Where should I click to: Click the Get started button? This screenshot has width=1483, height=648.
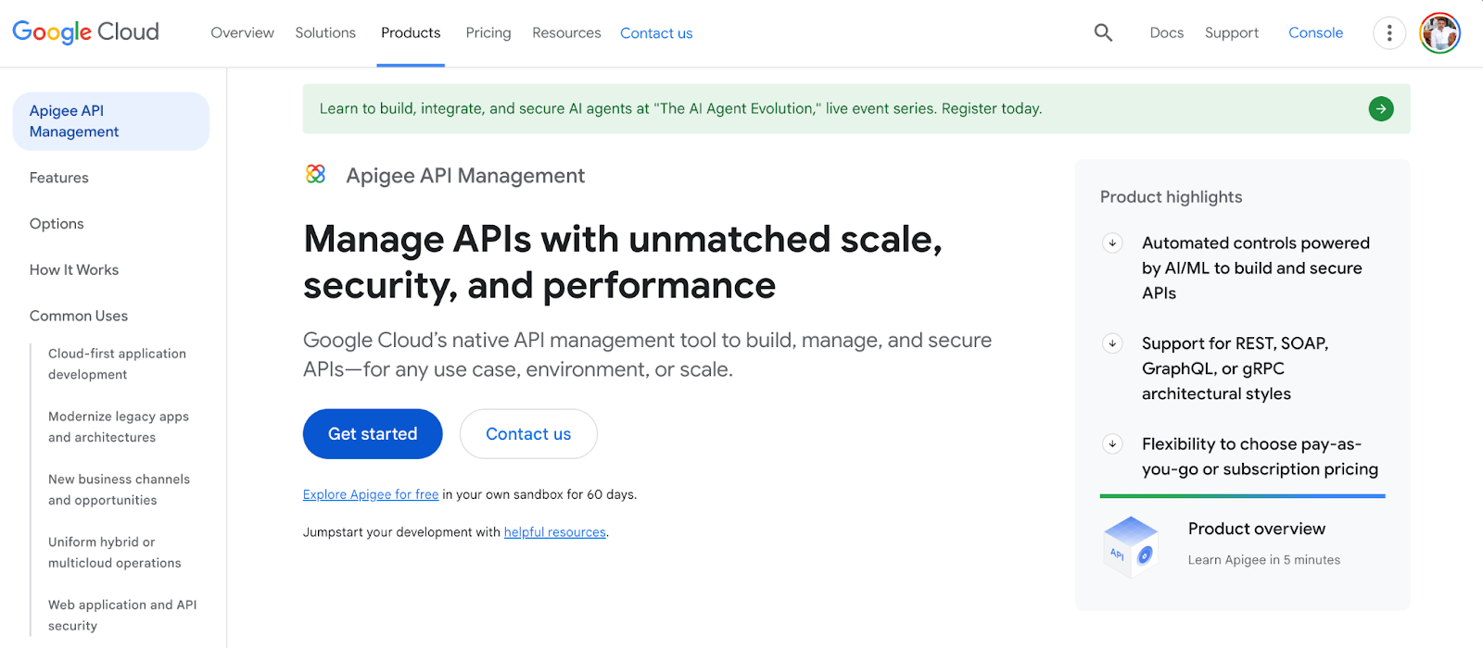(373, 434)
